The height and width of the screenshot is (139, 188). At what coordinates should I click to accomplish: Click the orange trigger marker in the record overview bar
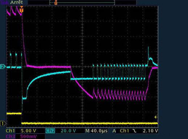point(56,3)
